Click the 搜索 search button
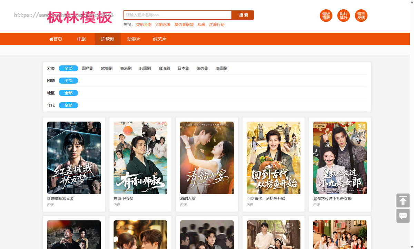The height and width of the screenshot is (249, 414). (243, 15)
